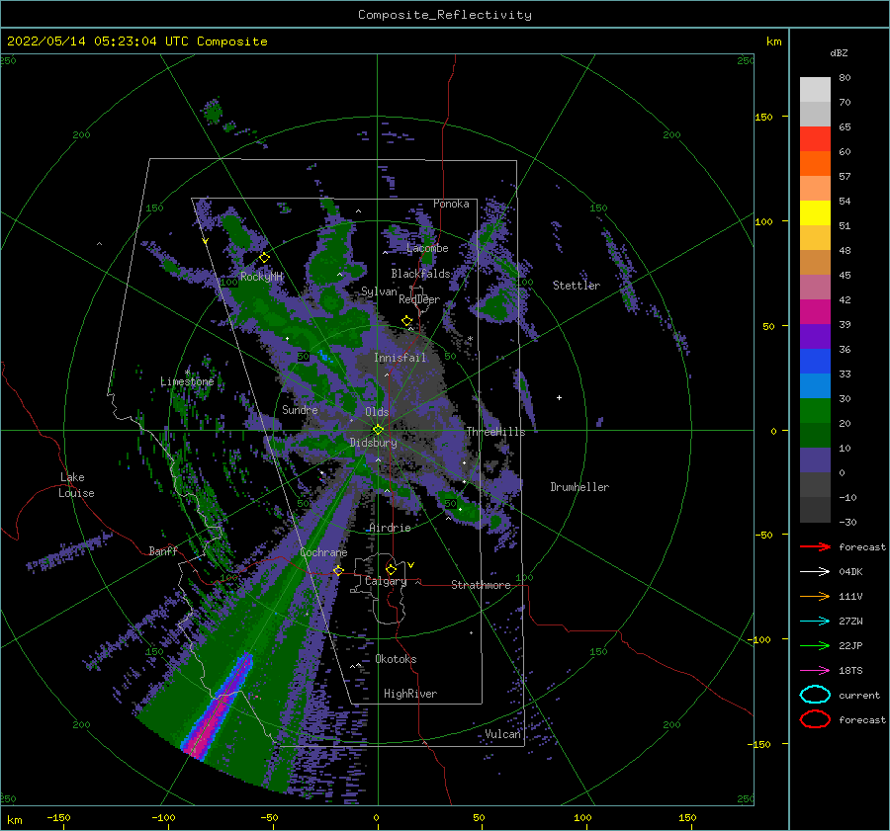The image size is (890, 831).
Task: Click the dBZ legend heading
Action: tap(839, 52)
